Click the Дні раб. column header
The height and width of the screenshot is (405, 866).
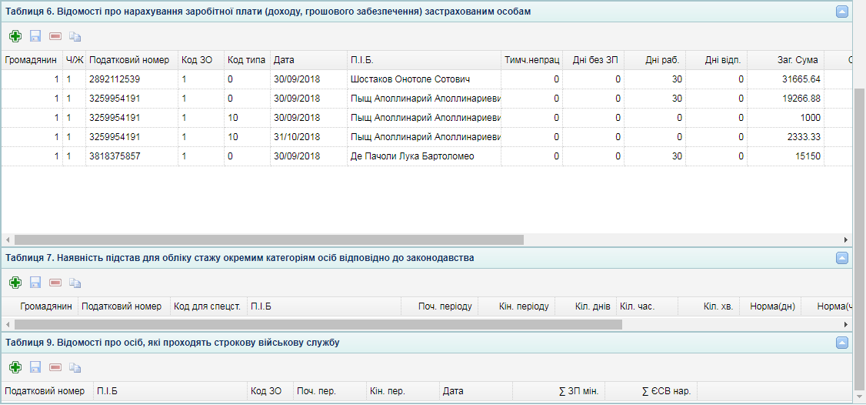coord(655,60)
